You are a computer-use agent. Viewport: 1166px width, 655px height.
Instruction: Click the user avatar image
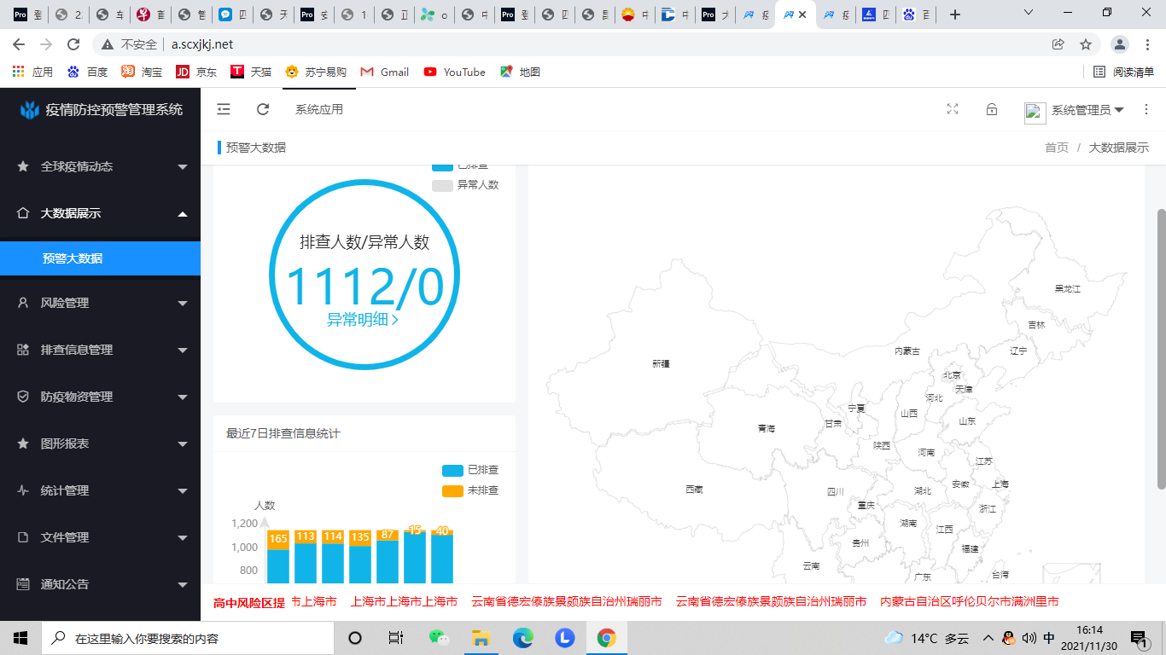pyautogui.click(x=1035, y=113)
